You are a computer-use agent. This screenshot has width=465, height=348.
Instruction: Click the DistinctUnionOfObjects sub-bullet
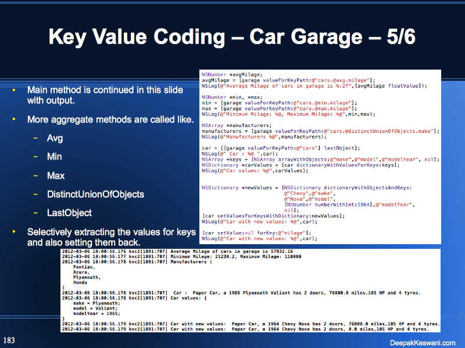point(96,194)
